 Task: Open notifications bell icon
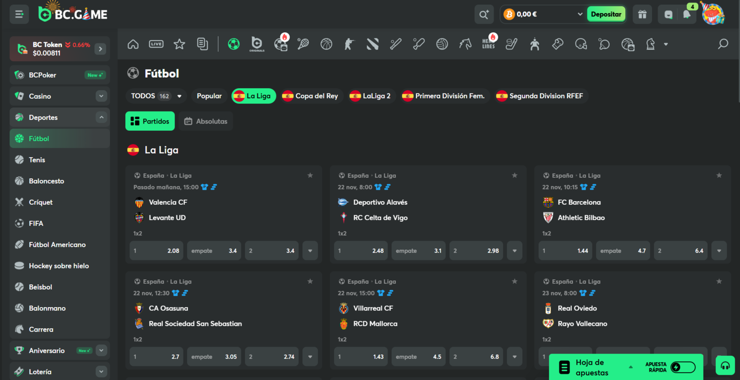(687, 14)
